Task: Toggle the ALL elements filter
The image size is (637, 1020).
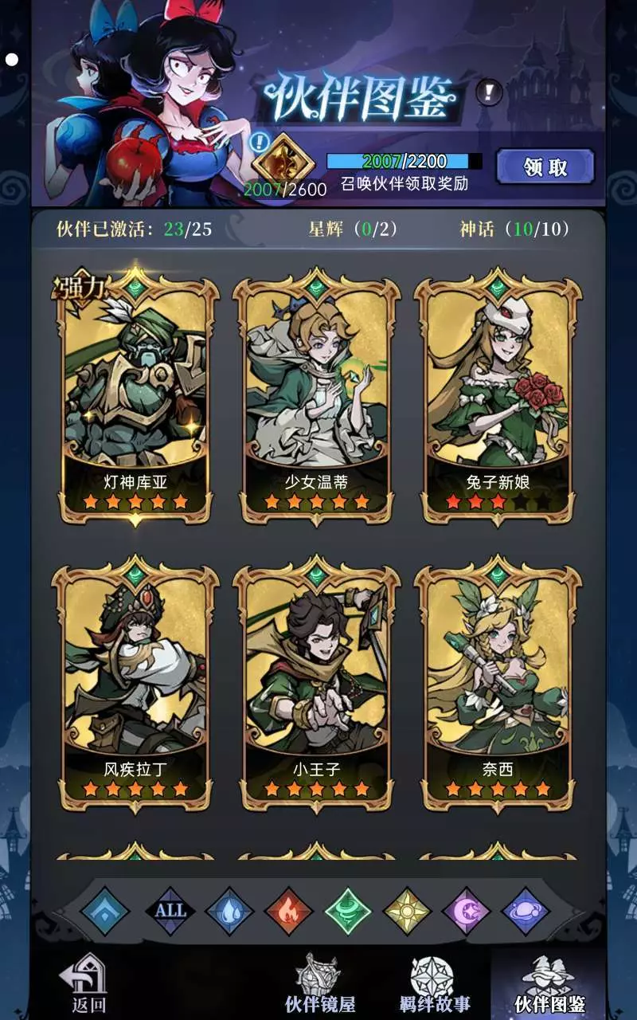Action: pyautogui.click(x=170, y=910)
